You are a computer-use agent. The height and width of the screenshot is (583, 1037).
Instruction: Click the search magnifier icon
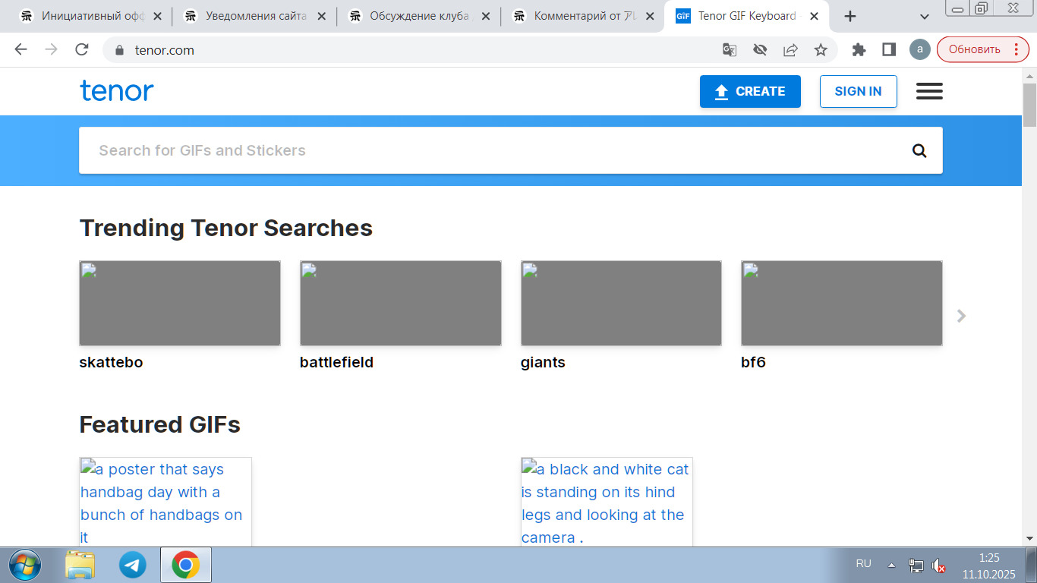(919, 150)
